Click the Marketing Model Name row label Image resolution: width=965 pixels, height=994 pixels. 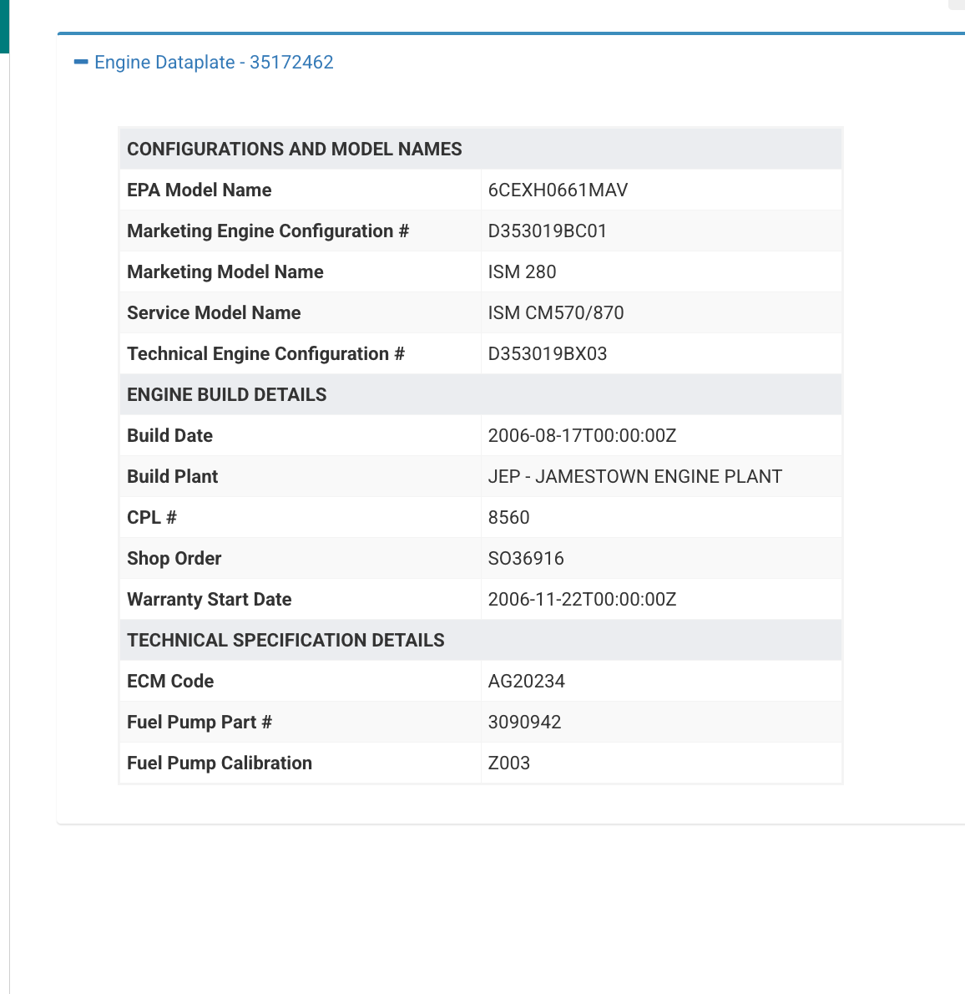225,272
